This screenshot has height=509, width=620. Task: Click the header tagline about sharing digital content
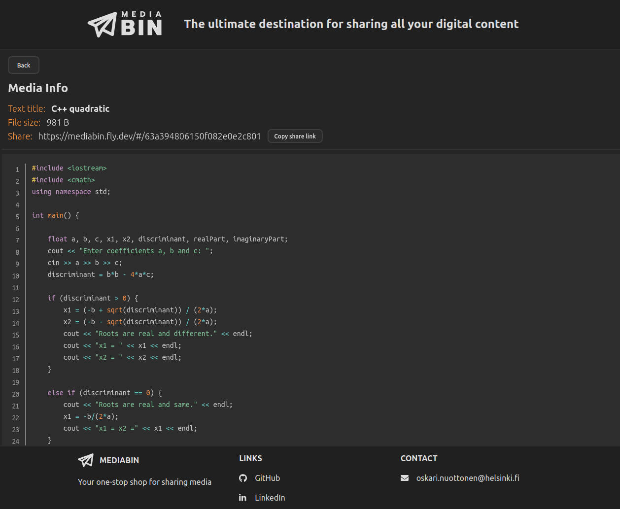coord(351,24)
